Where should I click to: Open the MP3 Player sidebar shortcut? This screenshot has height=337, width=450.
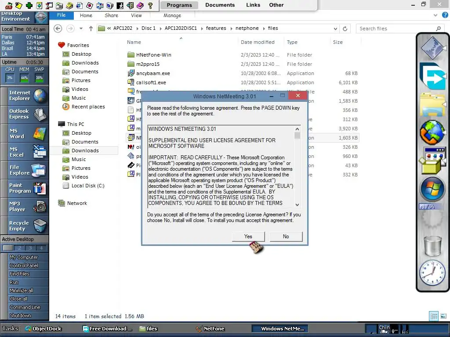point(25,207)
